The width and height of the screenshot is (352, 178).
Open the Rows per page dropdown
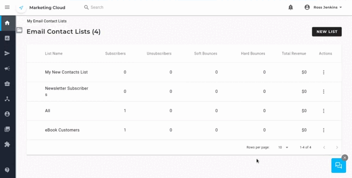click(283, 148)
